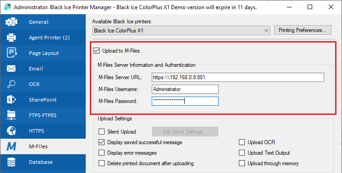The height and width of the screenshot is (173, 342).
Task: Click the SharePoint icon
Action: (11, 100)
